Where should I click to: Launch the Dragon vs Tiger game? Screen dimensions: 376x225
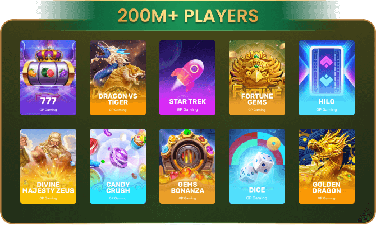pos(118,78)
